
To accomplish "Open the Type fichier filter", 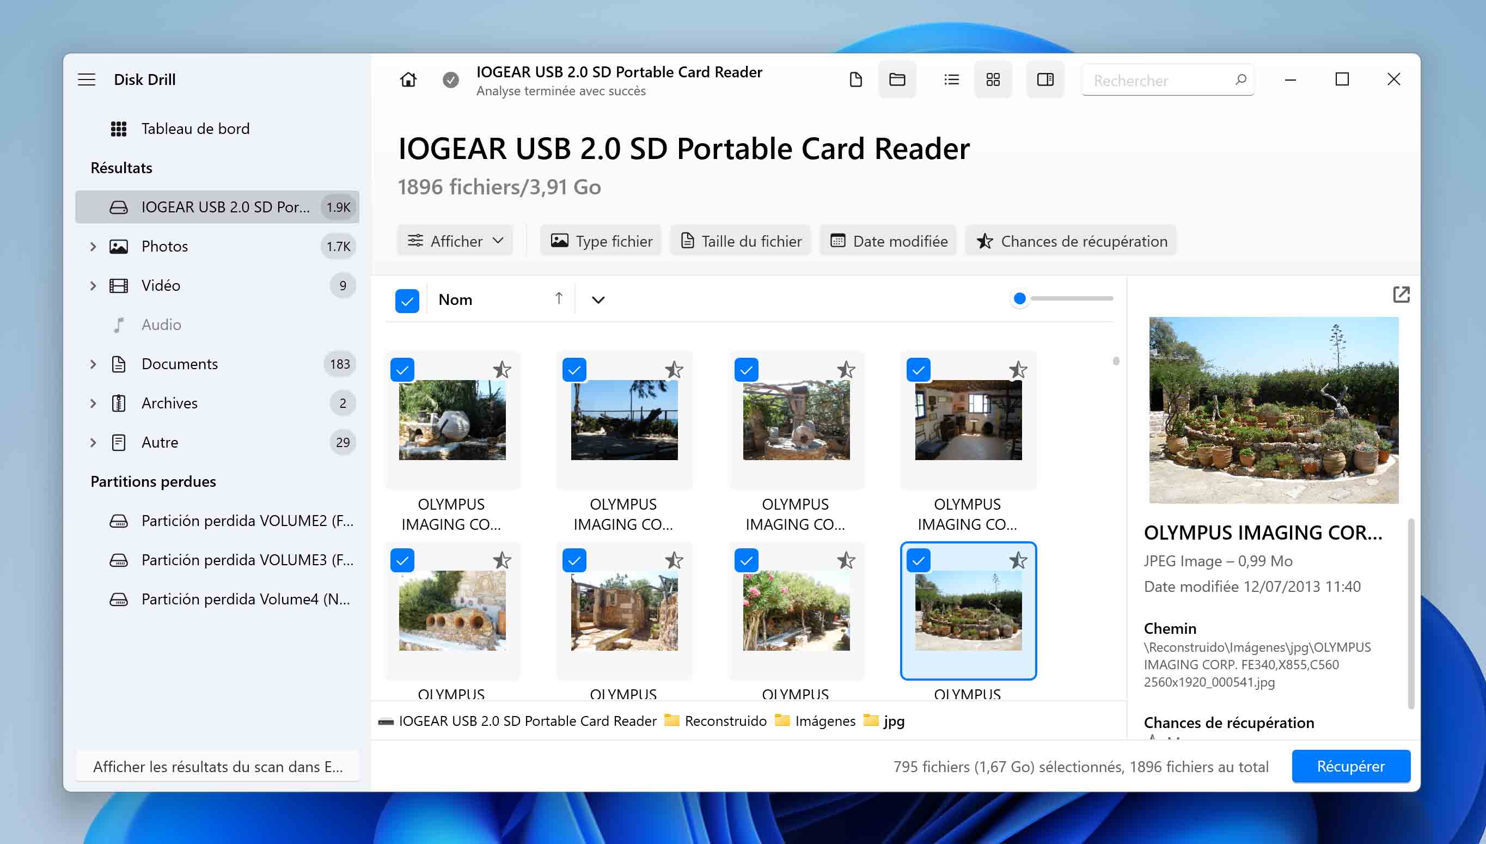I will click(601, 241).
